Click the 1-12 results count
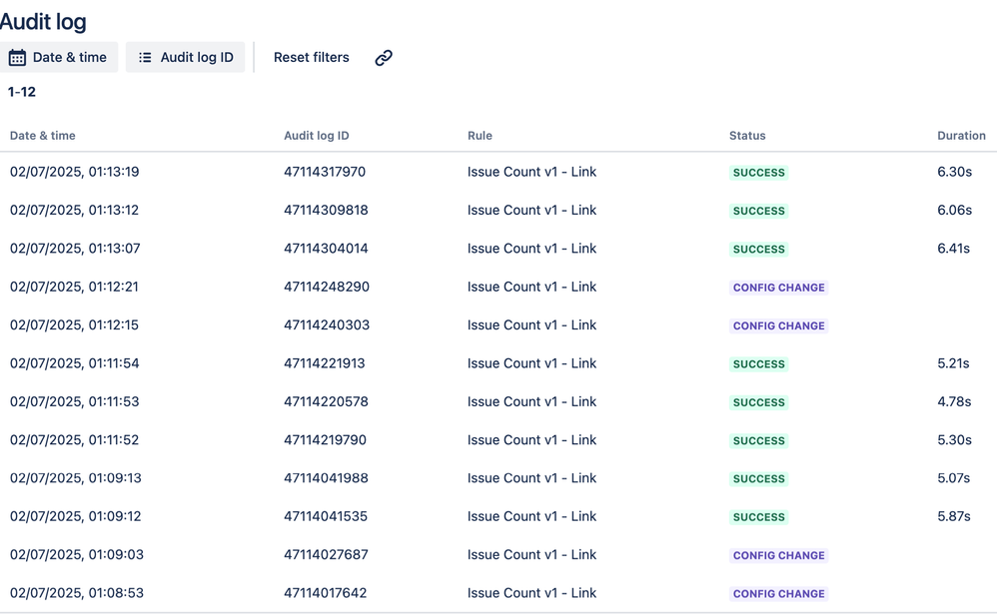Viewport: 997px width, 615px height. coord(22,92)
